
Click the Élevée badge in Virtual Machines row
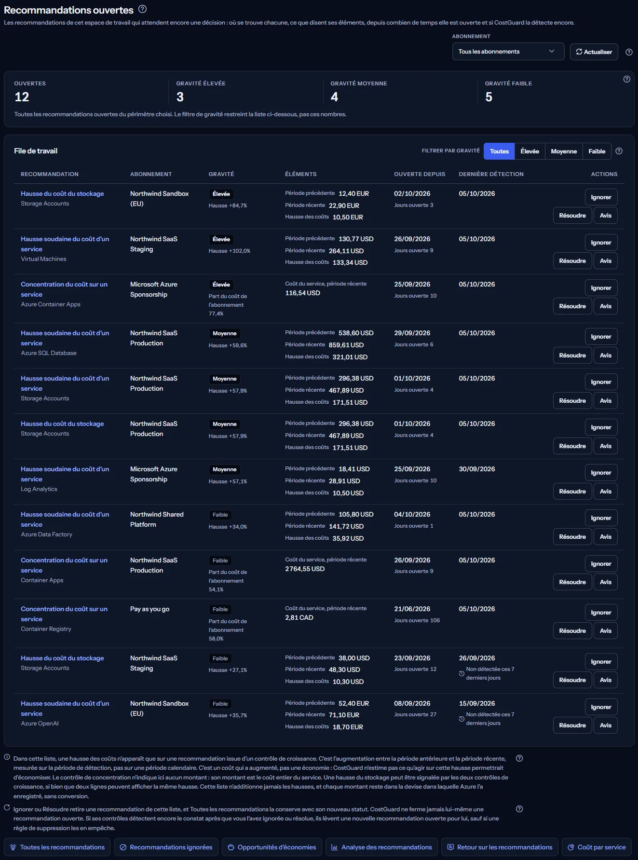[221, 239]
